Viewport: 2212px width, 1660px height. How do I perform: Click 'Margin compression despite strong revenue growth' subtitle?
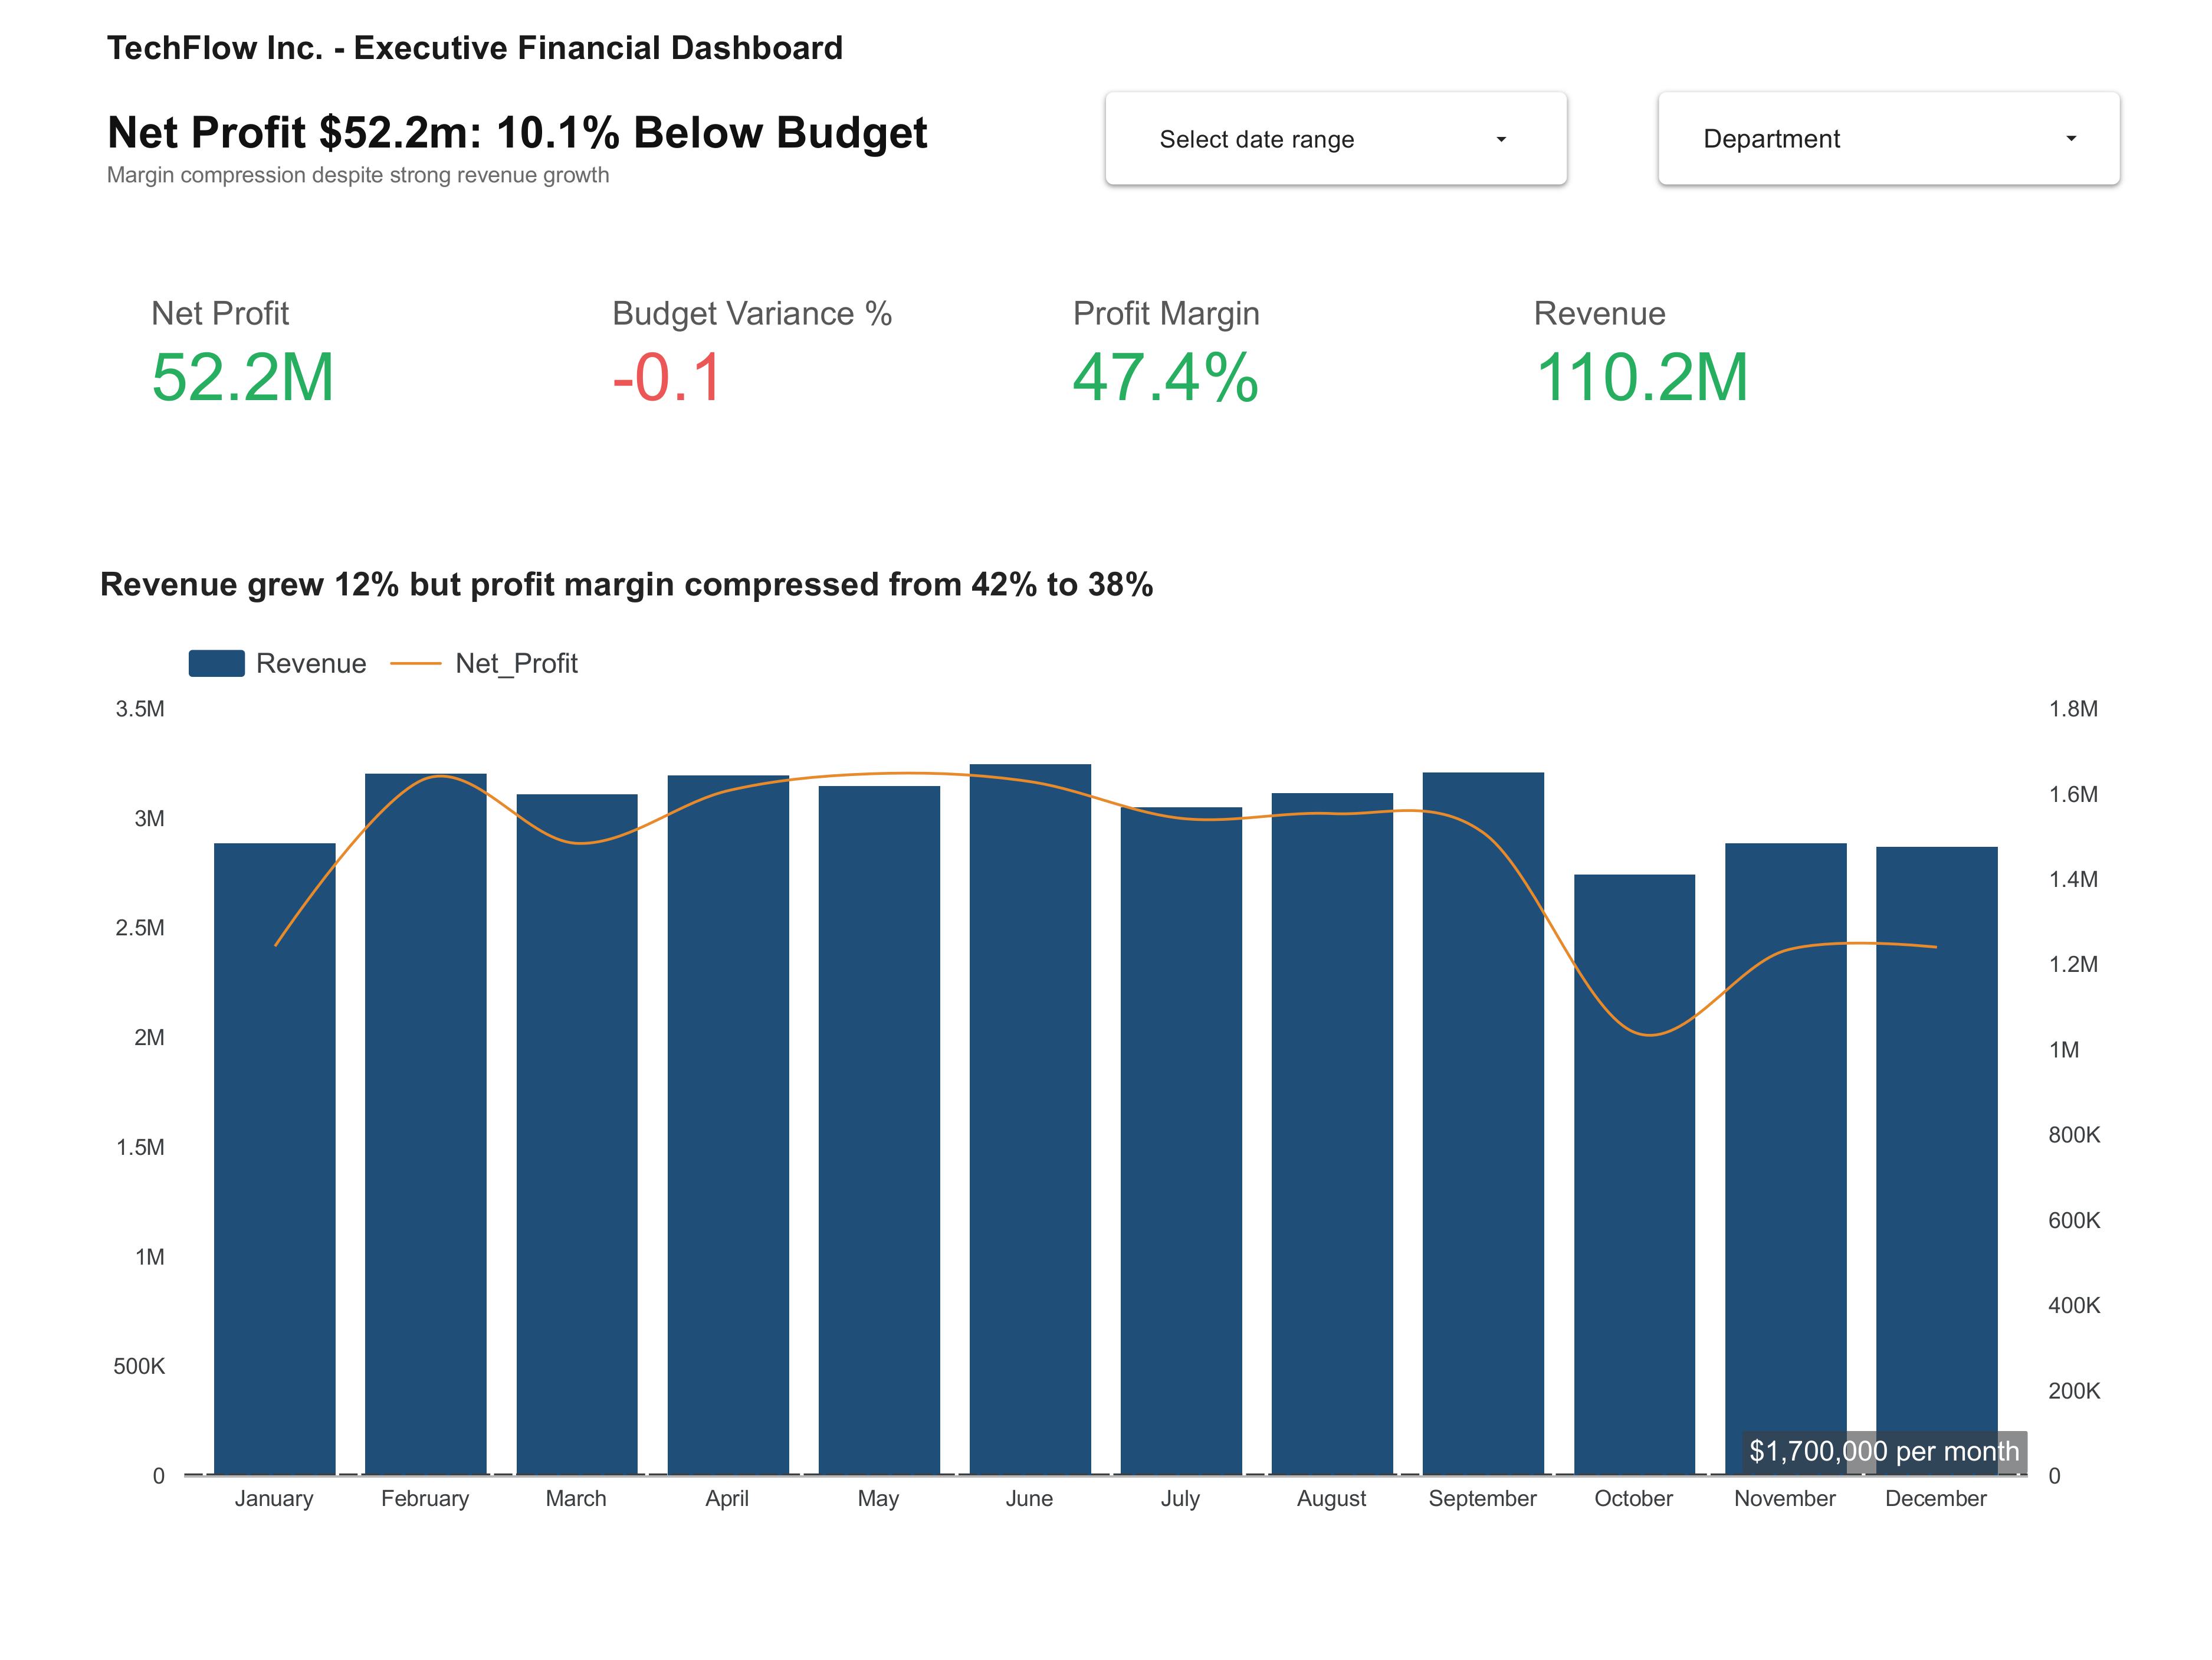tap(358, 175)
